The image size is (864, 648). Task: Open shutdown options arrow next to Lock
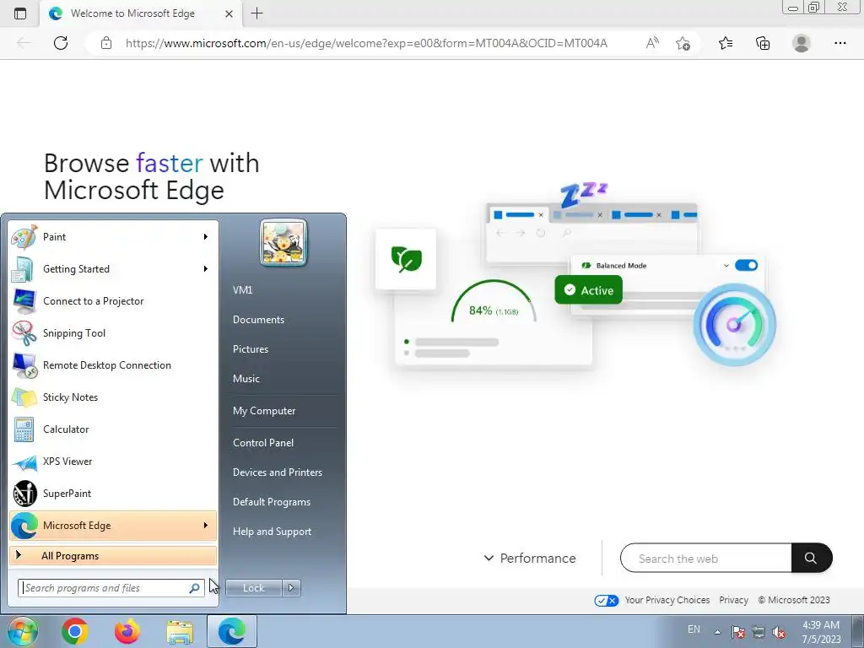[x=291, y=588]
